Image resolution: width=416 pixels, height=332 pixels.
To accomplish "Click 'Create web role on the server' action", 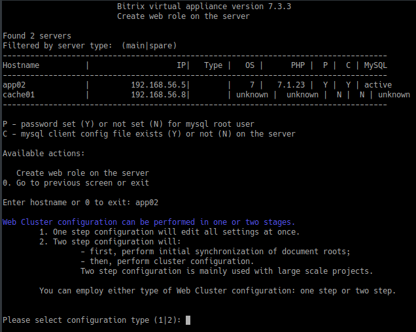I will tap(82, 173).
